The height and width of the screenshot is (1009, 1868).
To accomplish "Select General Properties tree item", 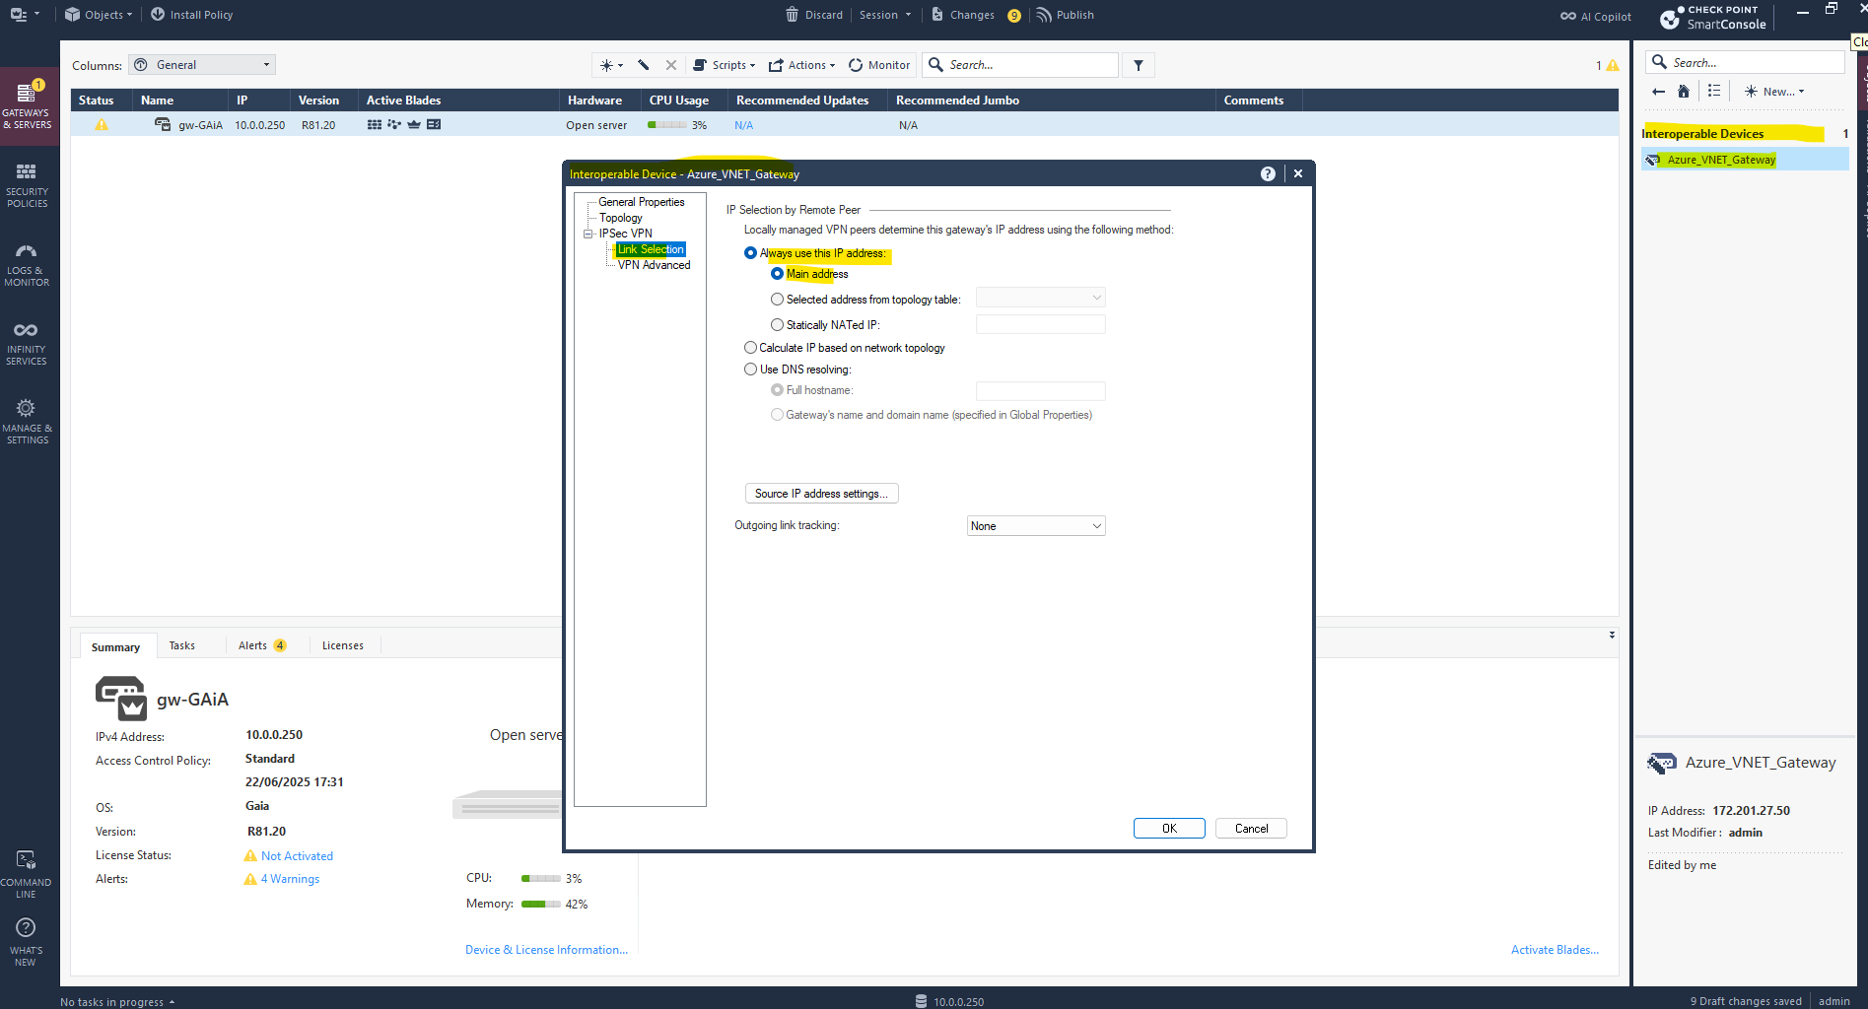I will [x=641, y=202].
